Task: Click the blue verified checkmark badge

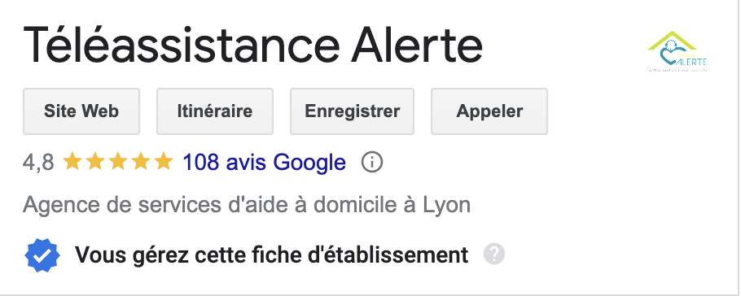Action: 42,255
